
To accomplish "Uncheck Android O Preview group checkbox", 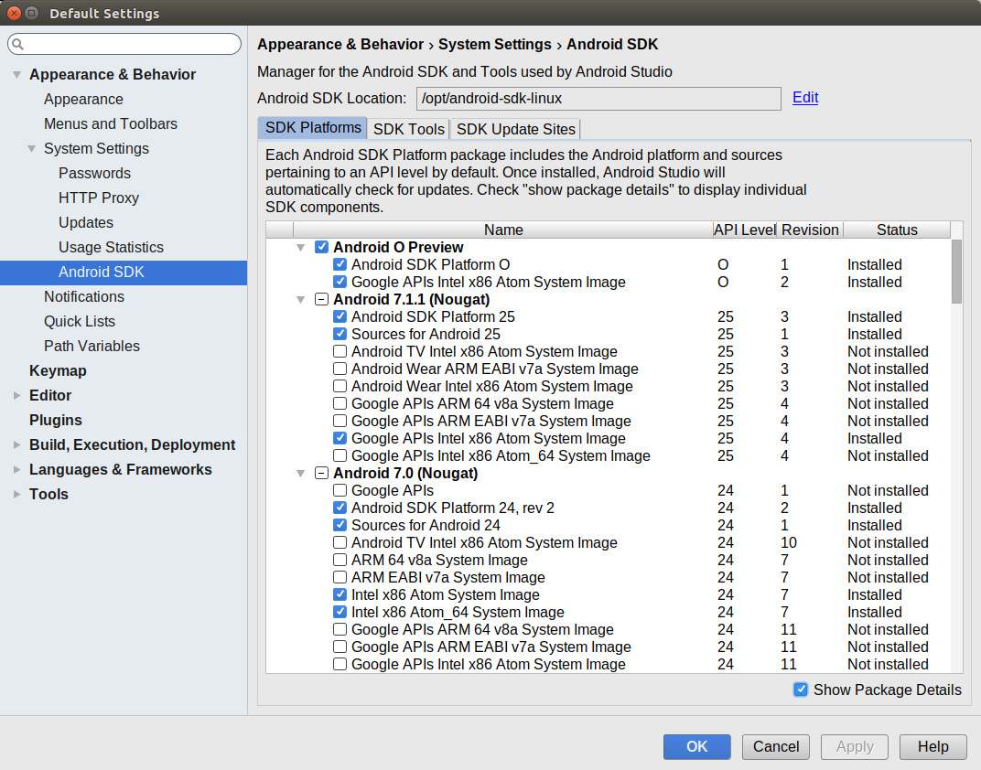I will [x=321, y=247].
